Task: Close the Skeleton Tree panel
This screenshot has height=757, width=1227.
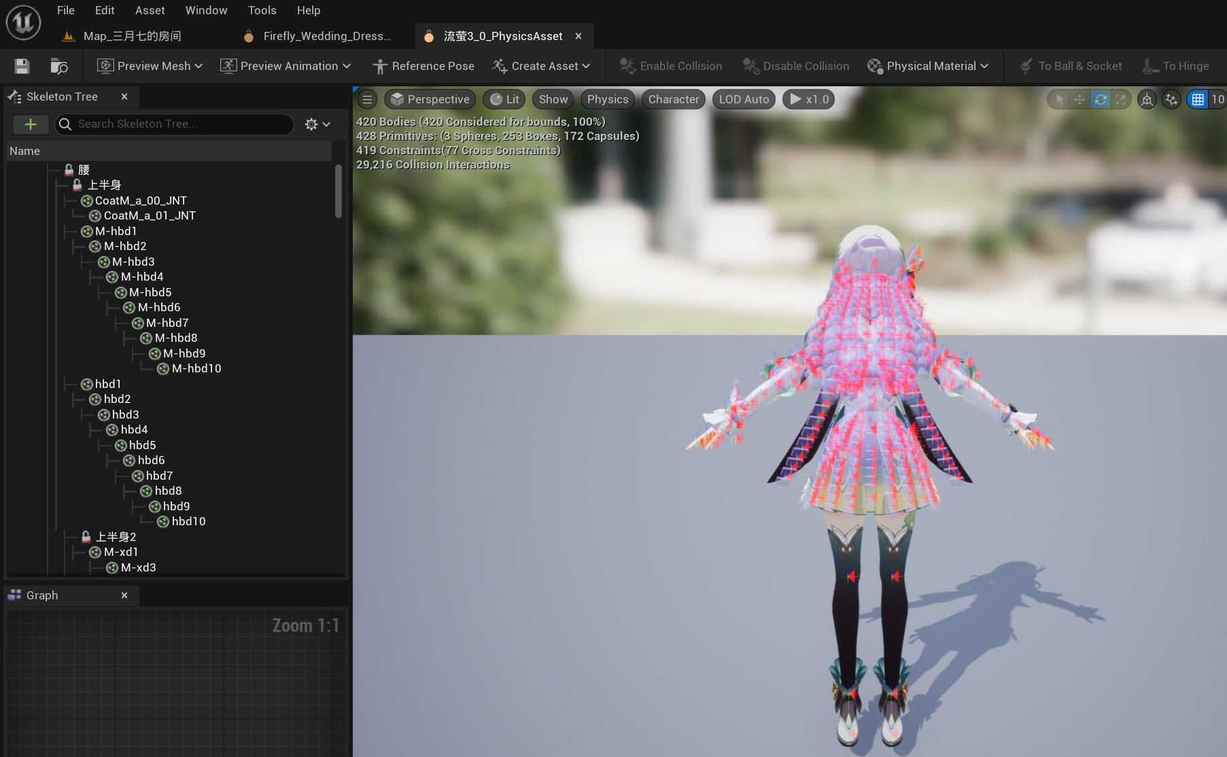Action: pyautogui.click(x=124, y=96)
